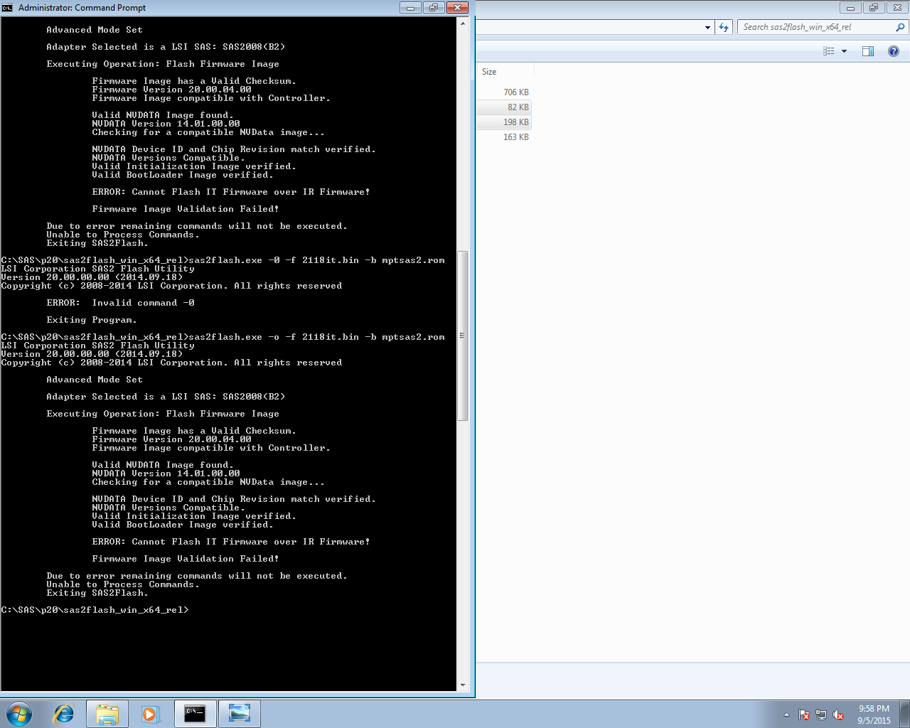Click the Command Prompt scrollbar up arrow
910x728 pixels.
click(463, 23)
